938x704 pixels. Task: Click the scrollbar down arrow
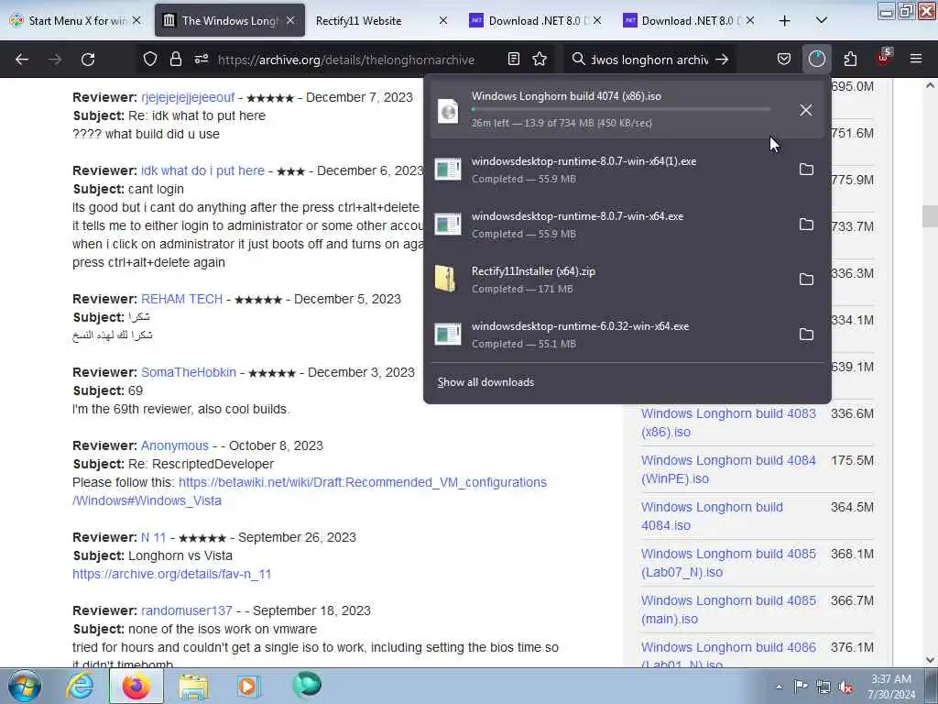(930, 660)
